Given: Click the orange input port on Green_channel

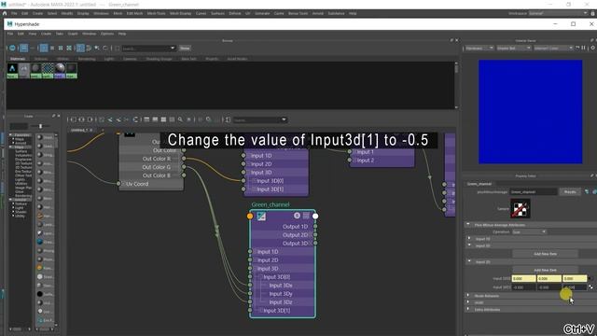Looking at the screenshot, I should (250, 216).
